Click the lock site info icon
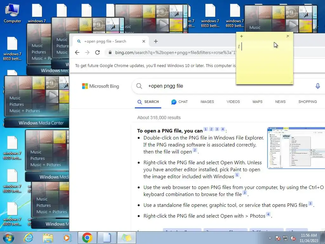325x244 pixels. [x=110, y=52]
